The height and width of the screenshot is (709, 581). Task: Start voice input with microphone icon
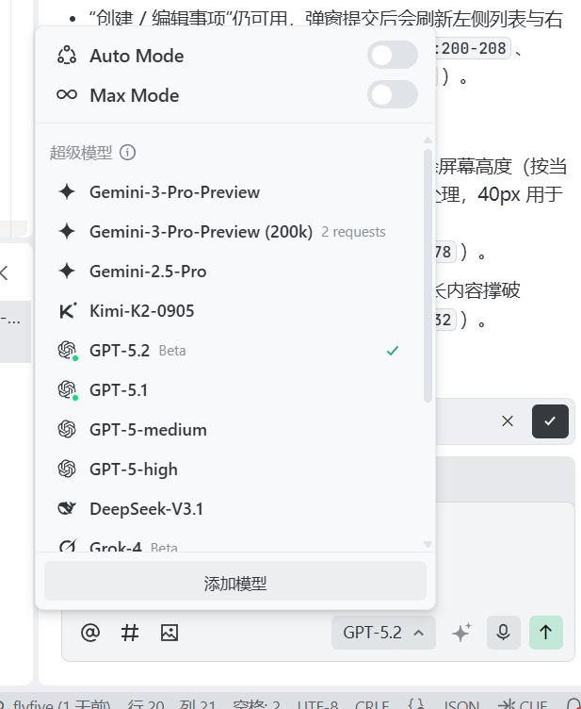point(504,633)
